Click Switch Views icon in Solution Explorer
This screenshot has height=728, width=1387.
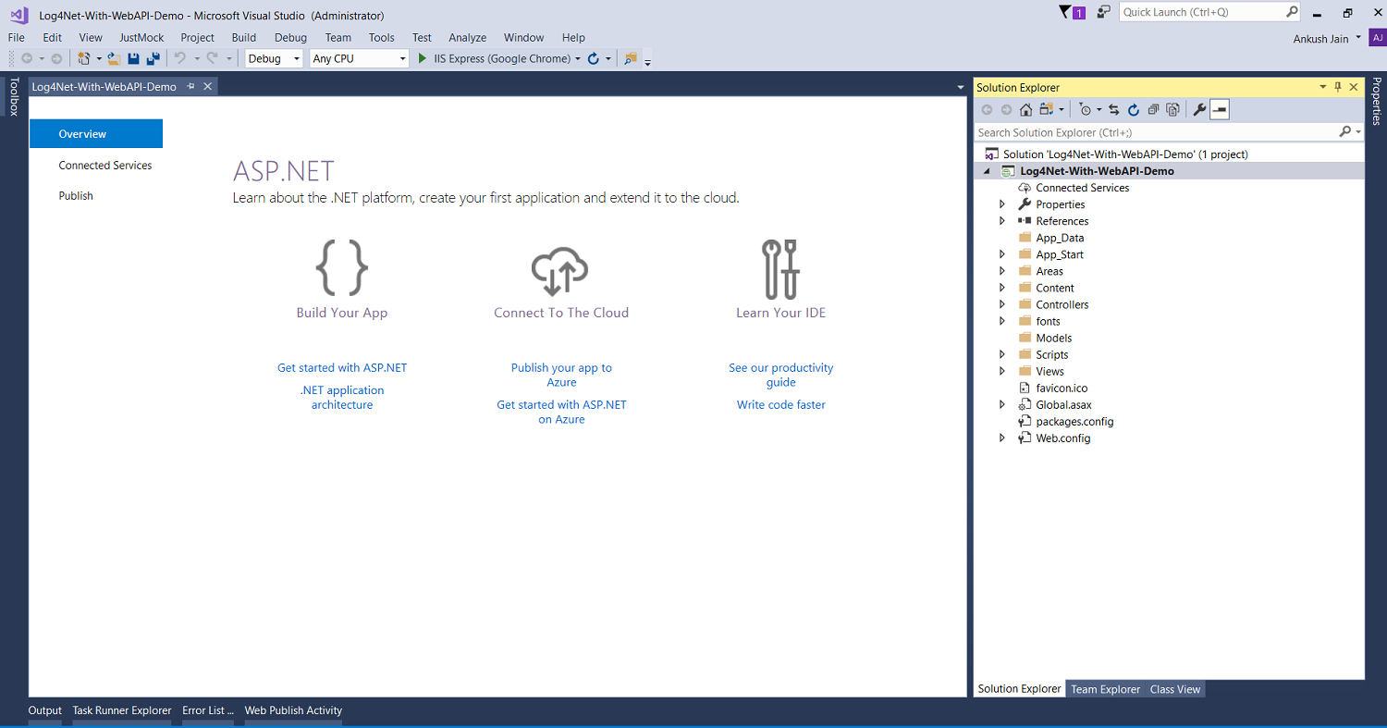(1046, 110)
